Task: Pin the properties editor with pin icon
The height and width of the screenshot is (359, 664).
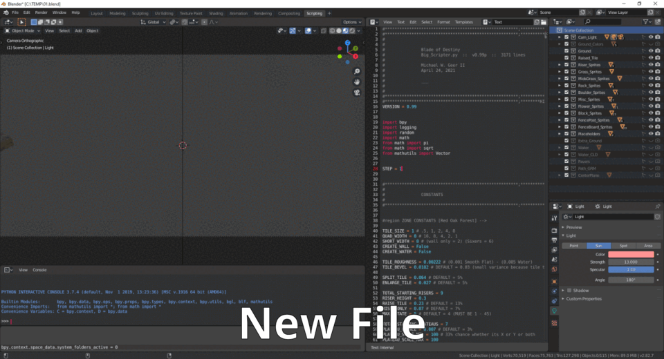Action: (x=656, y=206)
